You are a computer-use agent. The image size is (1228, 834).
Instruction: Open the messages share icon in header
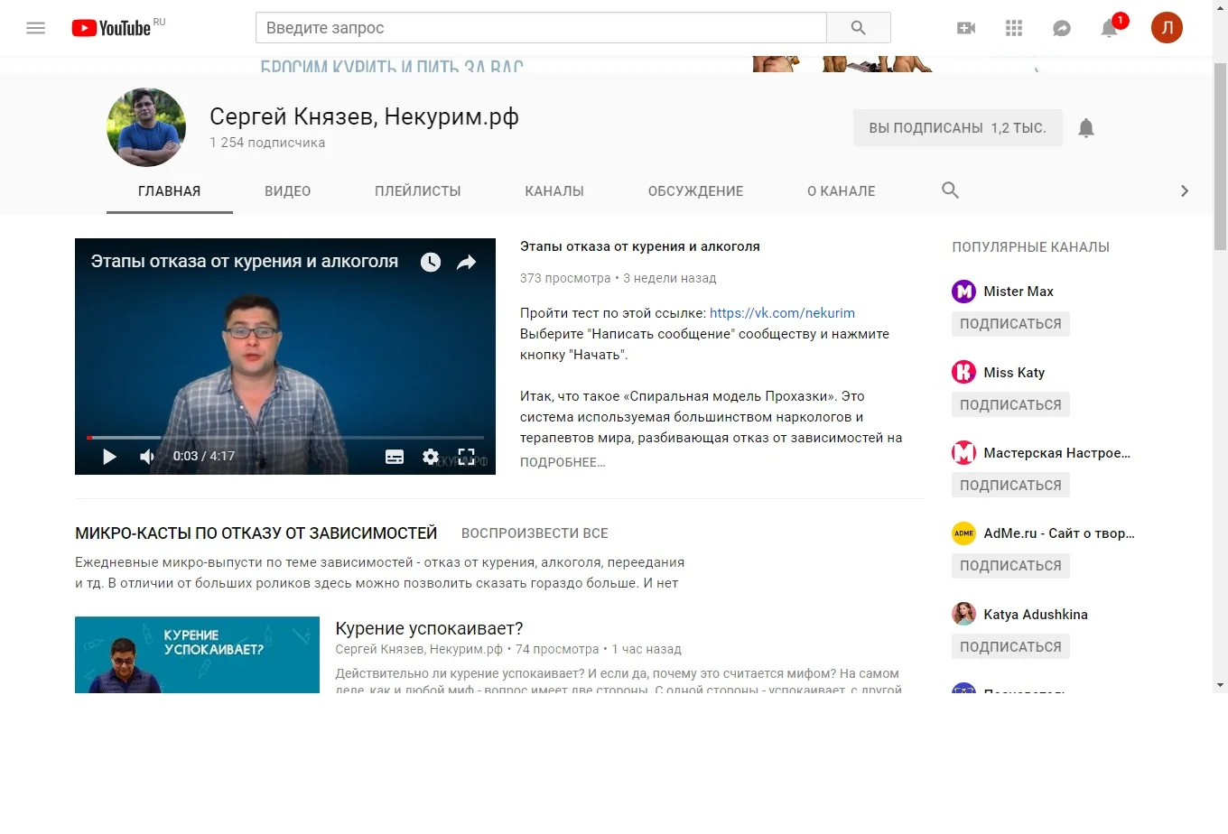coord(1062,28)
